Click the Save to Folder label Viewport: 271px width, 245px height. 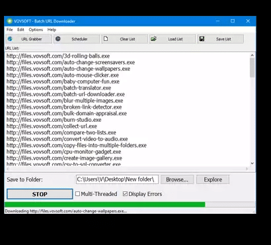[24, 179]
